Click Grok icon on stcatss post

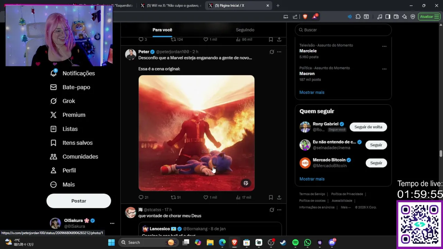272,210
